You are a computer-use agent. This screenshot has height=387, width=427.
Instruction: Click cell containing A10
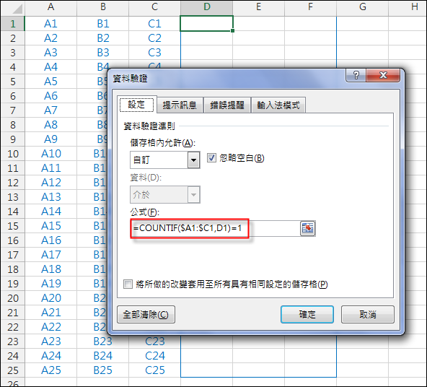click(x=50, y=154)
